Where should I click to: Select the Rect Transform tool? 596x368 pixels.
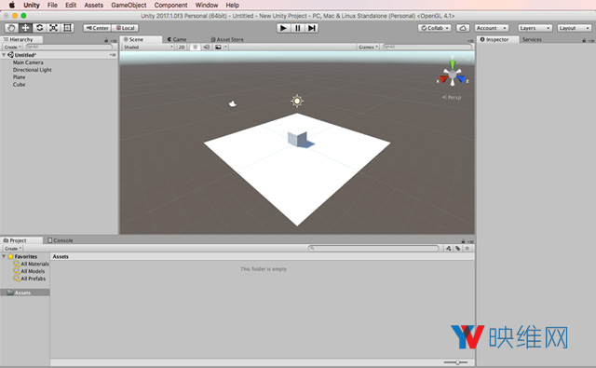tap(67, 28)
